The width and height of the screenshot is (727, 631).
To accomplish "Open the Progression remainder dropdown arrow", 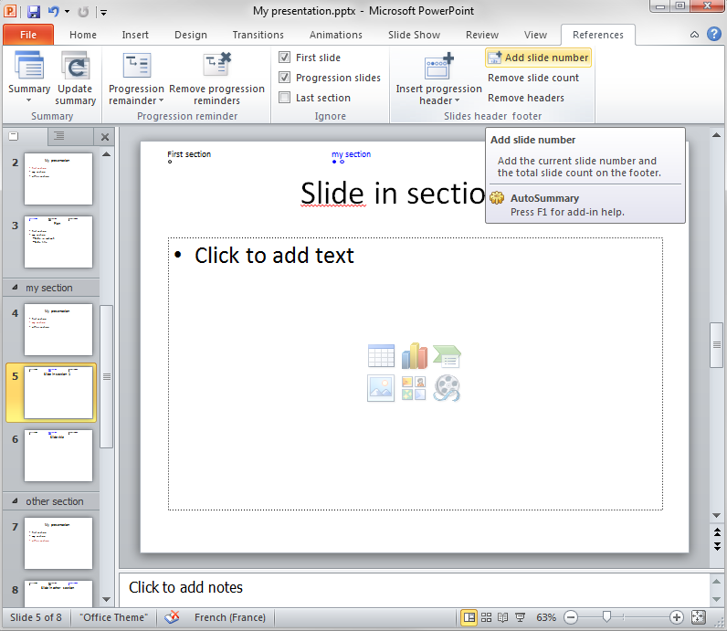I will [x=161, y=100].
